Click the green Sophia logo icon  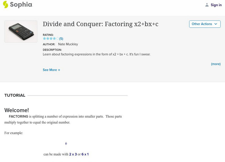coord(5,4)
